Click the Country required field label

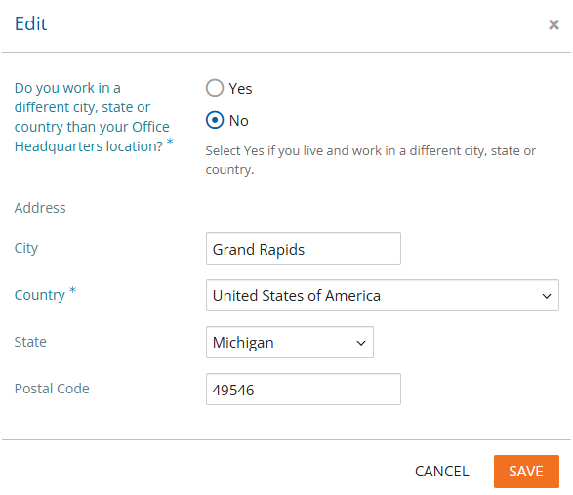[x=45, y=294]
